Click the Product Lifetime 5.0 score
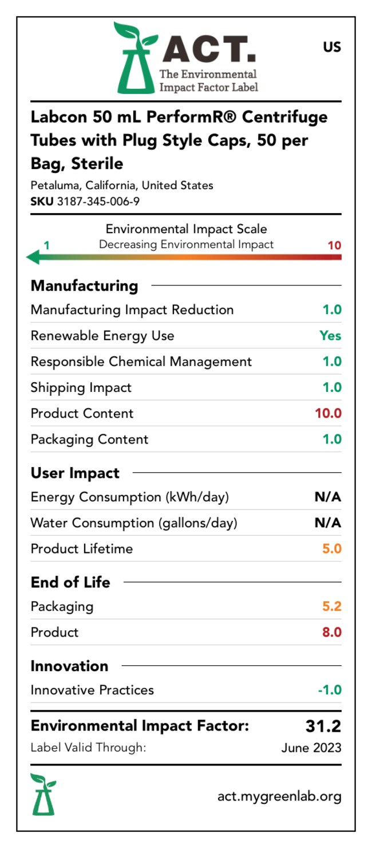Viewport: 372px width, 848px height. click(x=332, y=548)
